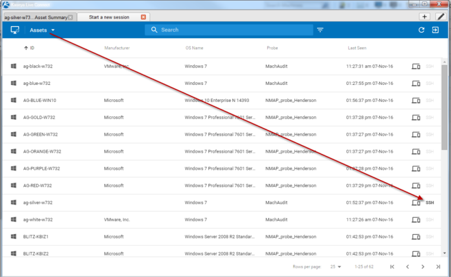Sort by Probe column header
Image resolution: width=451 pixels, height=277 pixels.
pyautogui.click(x=272, y=48)
